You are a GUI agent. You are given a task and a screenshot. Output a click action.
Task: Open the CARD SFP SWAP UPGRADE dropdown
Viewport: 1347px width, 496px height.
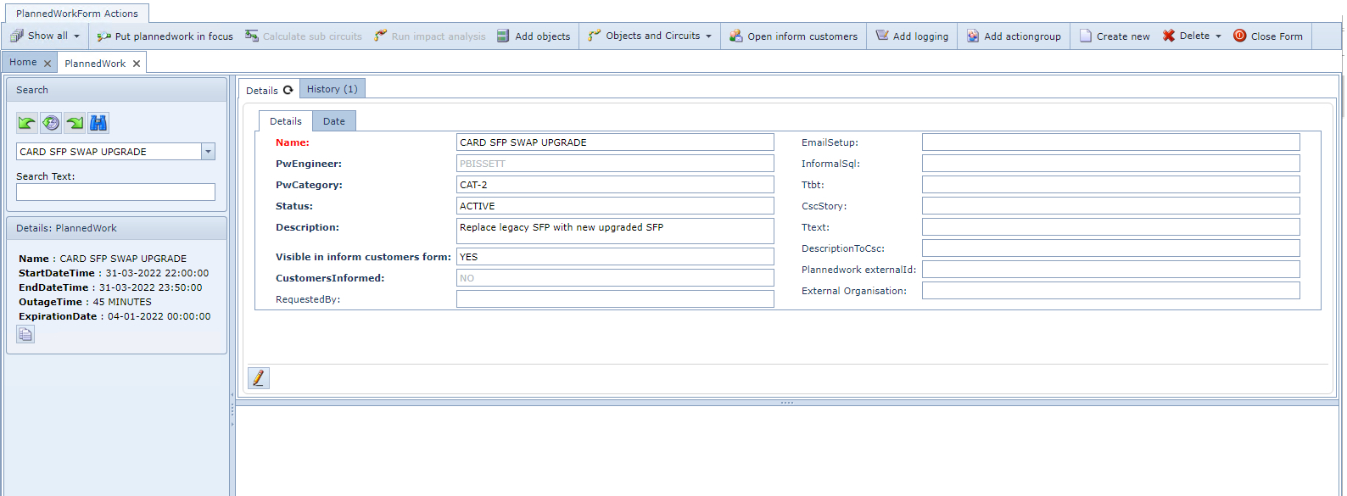[208, 152]
